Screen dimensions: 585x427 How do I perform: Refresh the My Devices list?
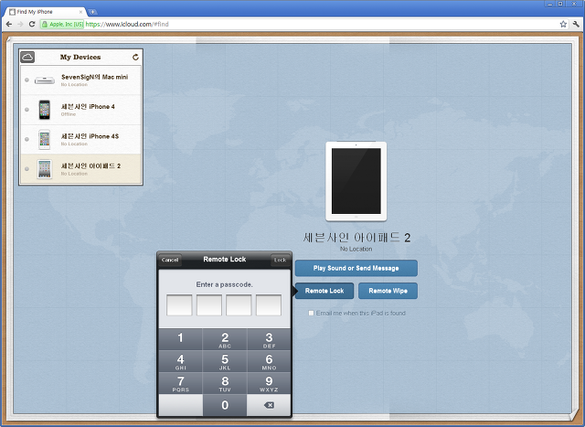click(x=135, y=57)
